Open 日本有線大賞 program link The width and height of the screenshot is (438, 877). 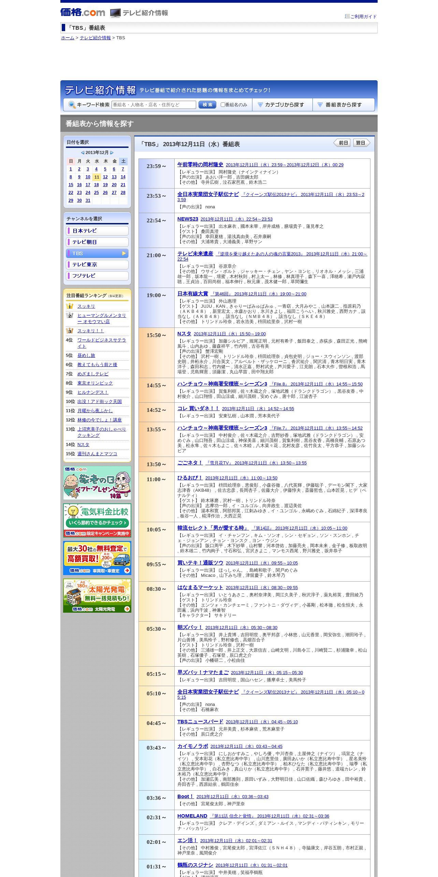tap(193, 294)
